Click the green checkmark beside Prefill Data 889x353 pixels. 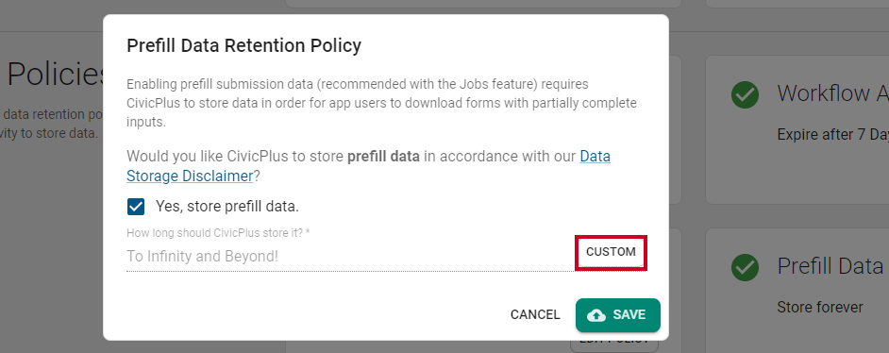745,267
